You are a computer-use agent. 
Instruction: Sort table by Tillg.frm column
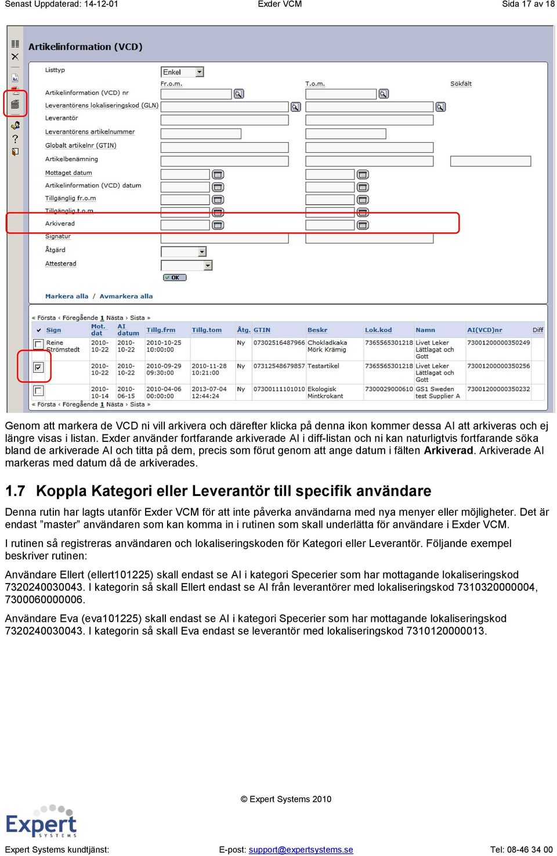161,330
